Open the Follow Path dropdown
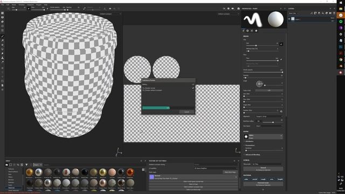This screenshot has height=194, width=345. 269,91
